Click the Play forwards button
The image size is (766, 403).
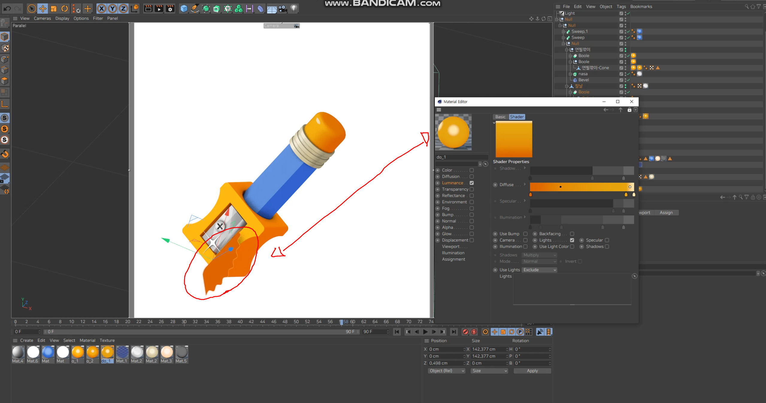[425, 332]
